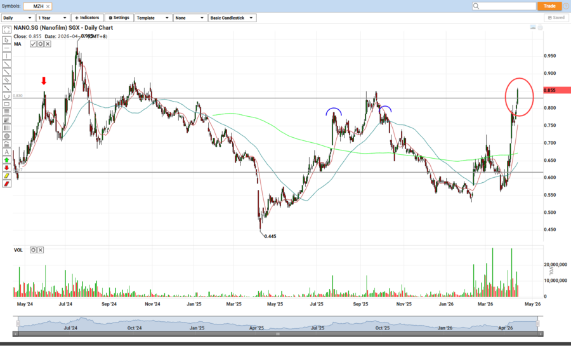Open the Indicators menu
571x346 pixels.
coord(86,18)
